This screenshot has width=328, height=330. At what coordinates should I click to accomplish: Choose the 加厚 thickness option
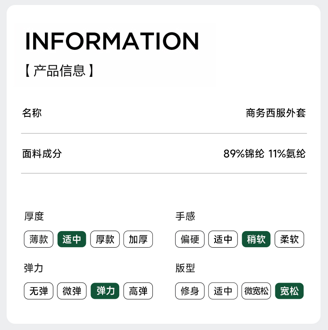point(138,239)
